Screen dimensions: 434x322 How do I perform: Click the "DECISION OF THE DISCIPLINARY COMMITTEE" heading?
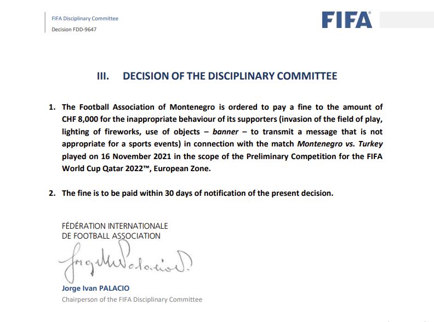230,76
